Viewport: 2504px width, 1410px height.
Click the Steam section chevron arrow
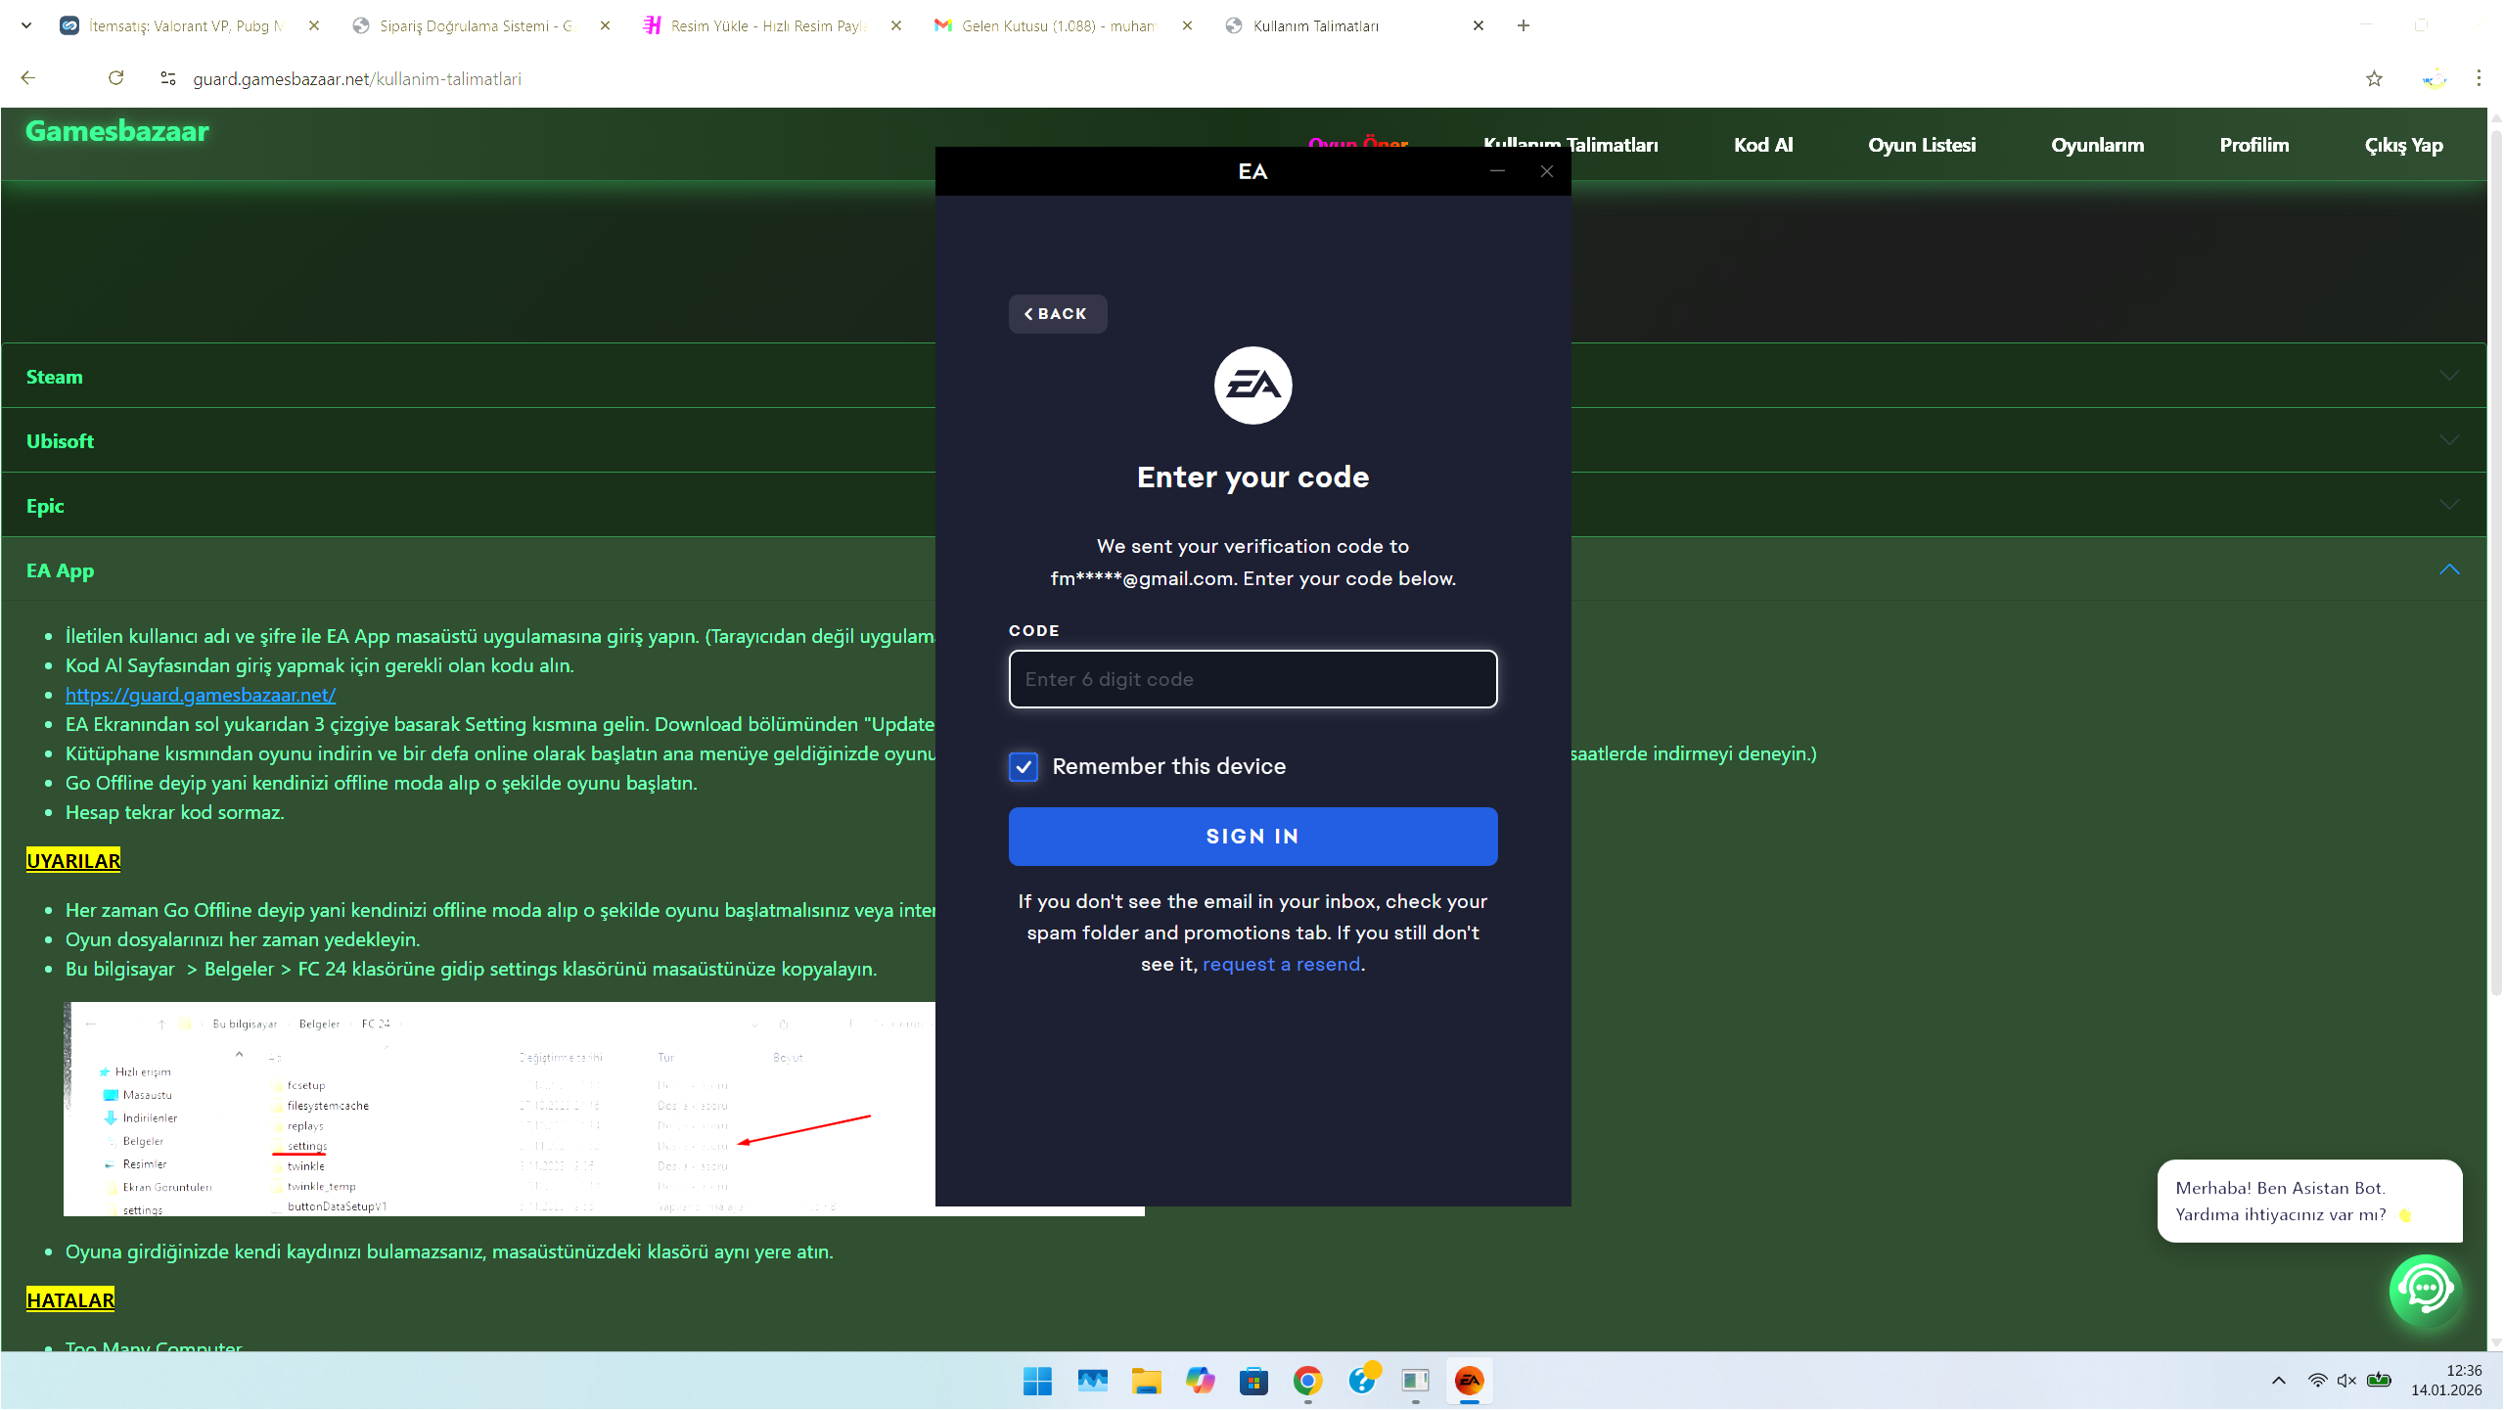click(x=2449, y=376)
